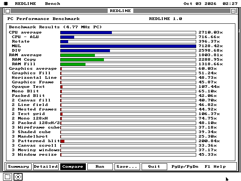Image resolution: width=241 pixels, height=181 pixels.
Task: Click the 7128.42x MUL value
Action: point(210,46)
